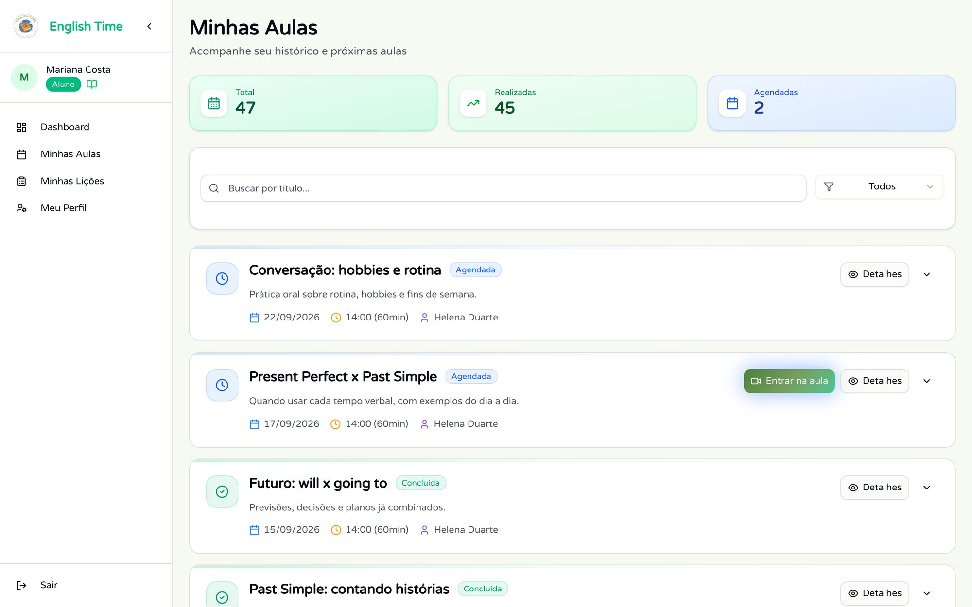Viewport: 972px width, 607px height.
Task: Click the English Time brand name
Action: point(86,26)
